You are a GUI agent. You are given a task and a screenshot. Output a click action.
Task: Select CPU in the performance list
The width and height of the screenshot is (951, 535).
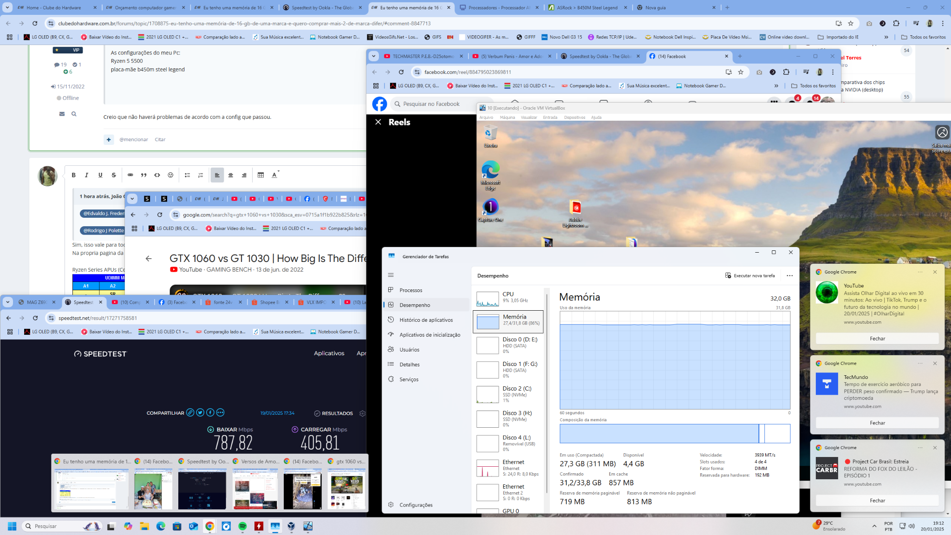(x=508, y=298)
